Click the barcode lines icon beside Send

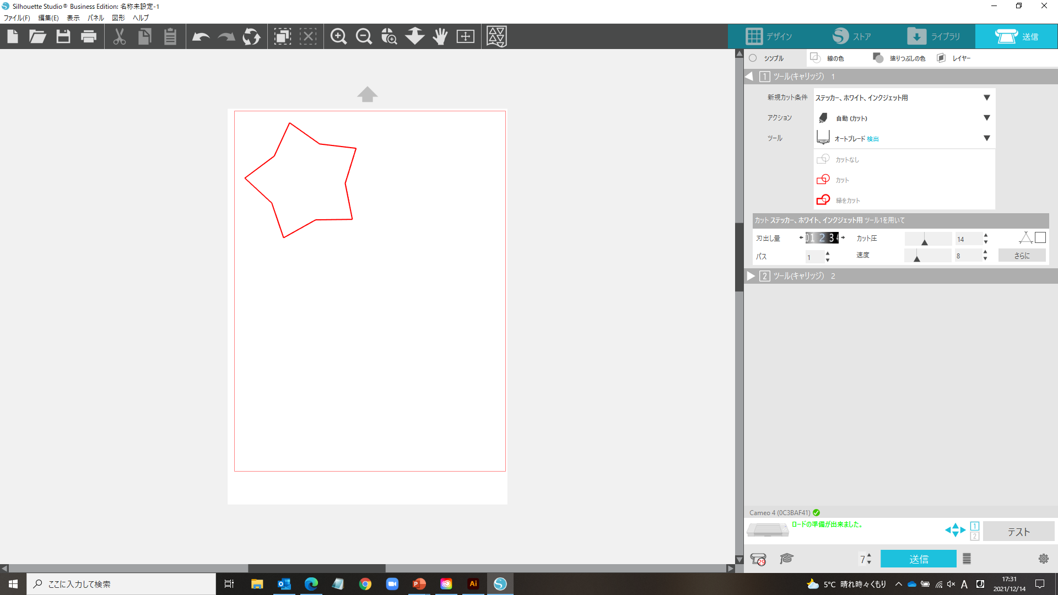tap(967, 559)
